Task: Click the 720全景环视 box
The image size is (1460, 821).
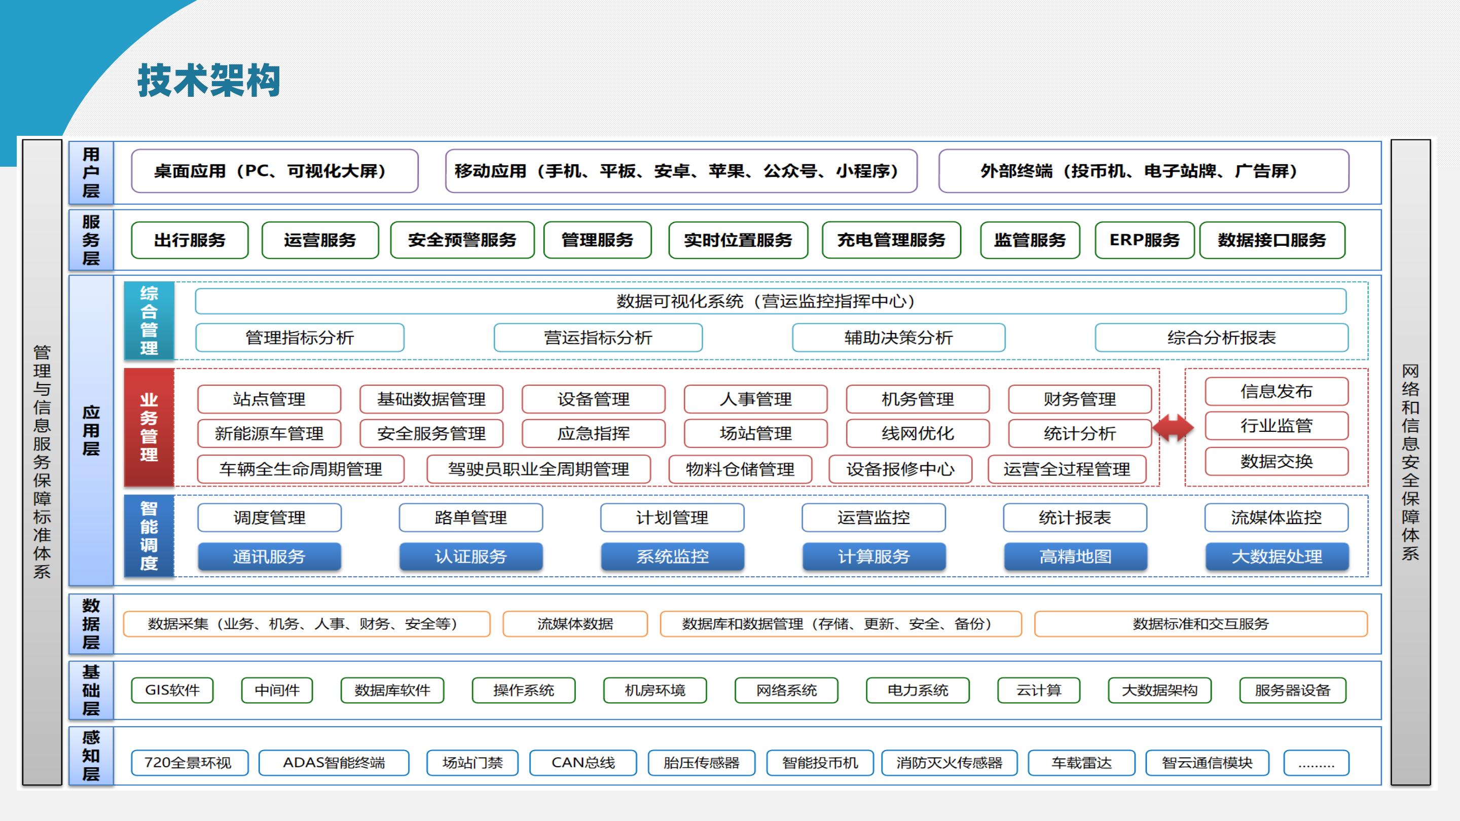Action: [189, 763]
